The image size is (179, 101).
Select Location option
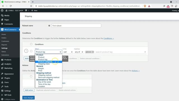(x=41, y=86)
